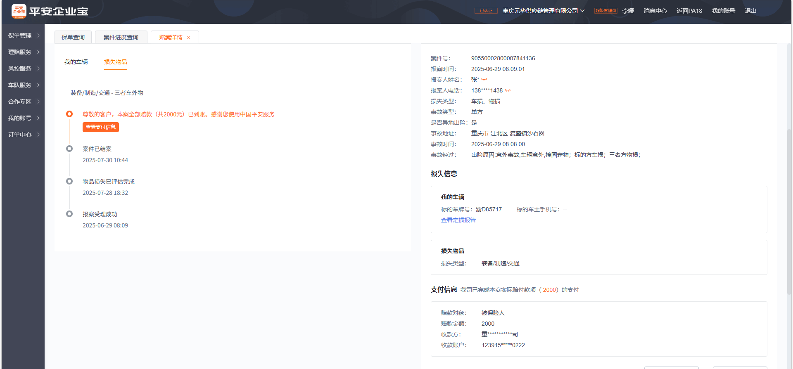Close the 赔案详情 tab with its X icon
The image size is (793, 369).
click(188, 38)
